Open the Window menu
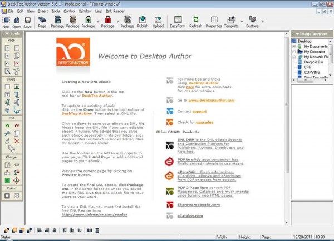 pos(85,11)
